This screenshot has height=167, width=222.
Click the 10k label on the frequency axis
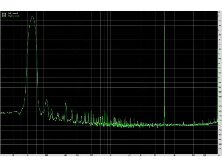[174, 155]
